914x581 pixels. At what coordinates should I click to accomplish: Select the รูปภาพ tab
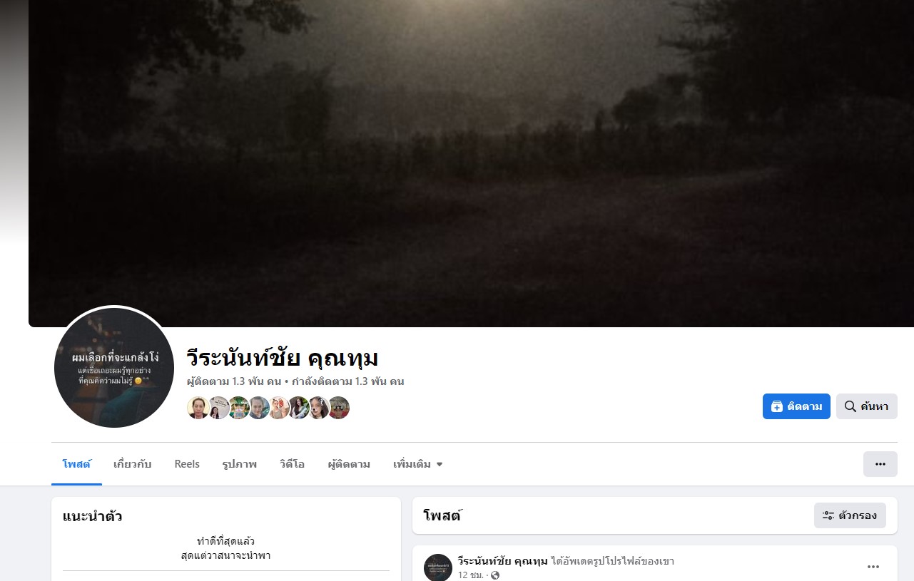tap(240, 464)
